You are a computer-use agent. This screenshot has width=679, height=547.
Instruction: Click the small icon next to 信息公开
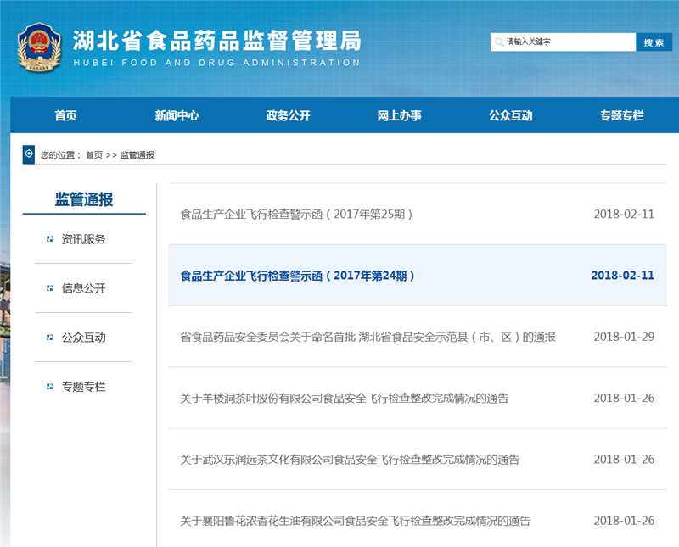(48, 288)
